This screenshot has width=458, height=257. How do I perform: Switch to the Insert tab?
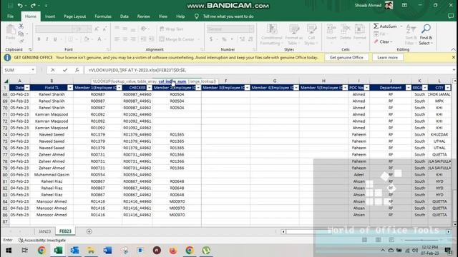[x=50, y=16]
